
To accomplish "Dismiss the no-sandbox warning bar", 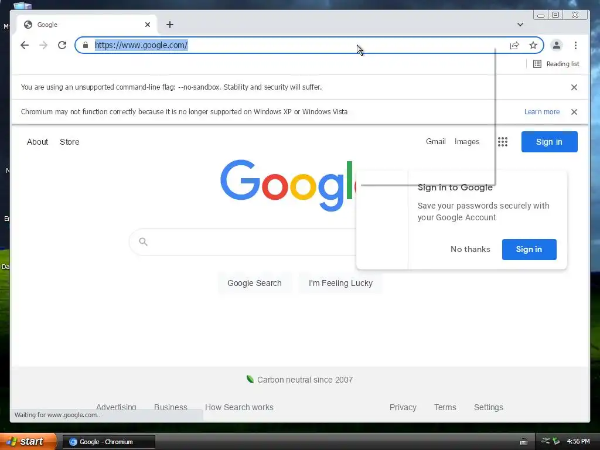I will coord(574,87).
